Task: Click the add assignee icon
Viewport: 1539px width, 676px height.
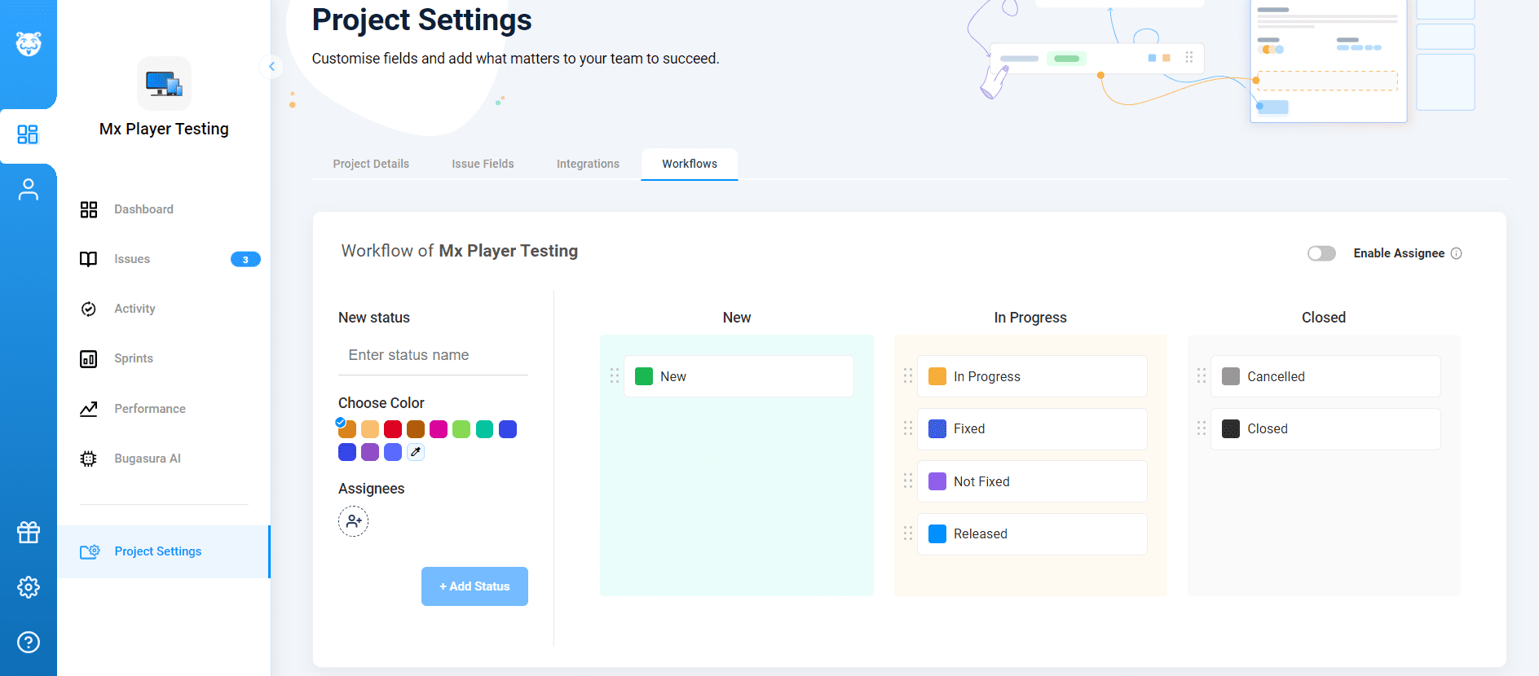Action: [x=353, y=521]
